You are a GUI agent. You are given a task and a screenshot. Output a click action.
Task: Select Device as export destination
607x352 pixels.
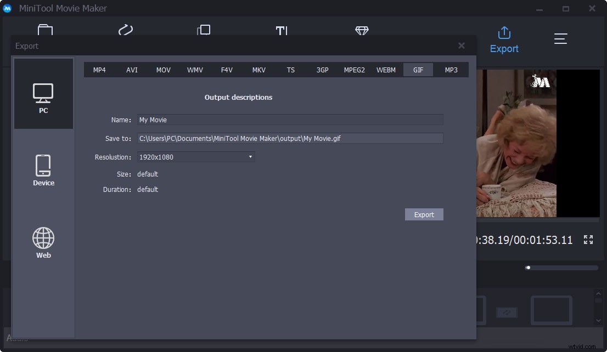pos(43,170)
